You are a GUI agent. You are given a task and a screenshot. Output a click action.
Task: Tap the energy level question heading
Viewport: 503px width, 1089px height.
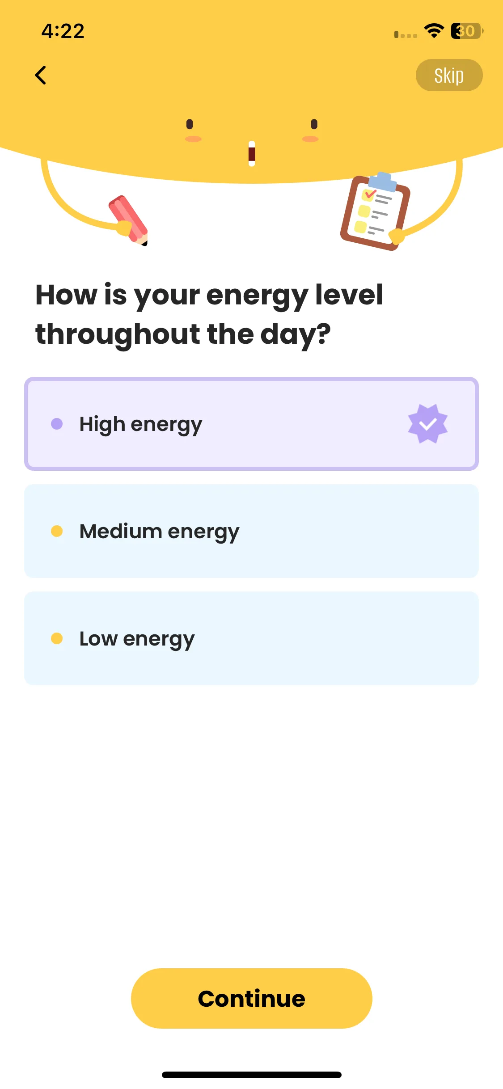click(209, 315)
